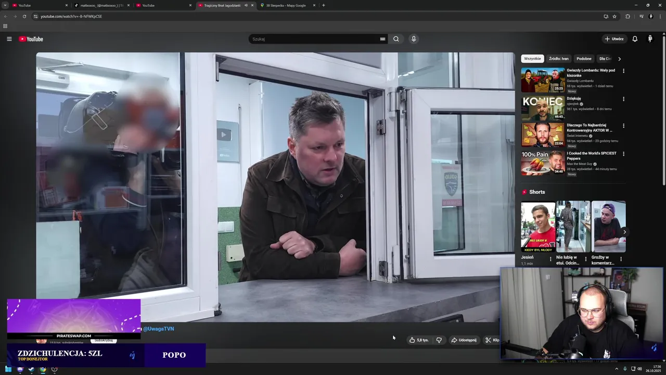
Task: Open Max the Meat Guy peppers thumbnail
Action: (x=543, y=163)
